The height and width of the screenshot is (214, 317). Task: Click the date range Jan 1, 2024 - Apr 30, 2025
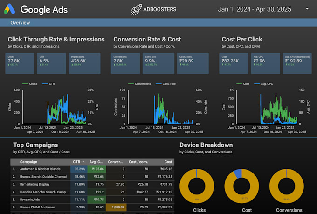[x=255, y=9]
